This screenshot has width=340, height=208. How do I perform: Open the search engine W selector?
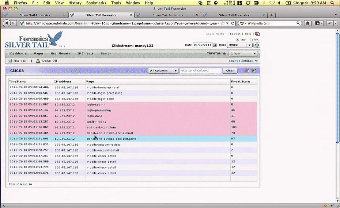[x=243, y=23]
